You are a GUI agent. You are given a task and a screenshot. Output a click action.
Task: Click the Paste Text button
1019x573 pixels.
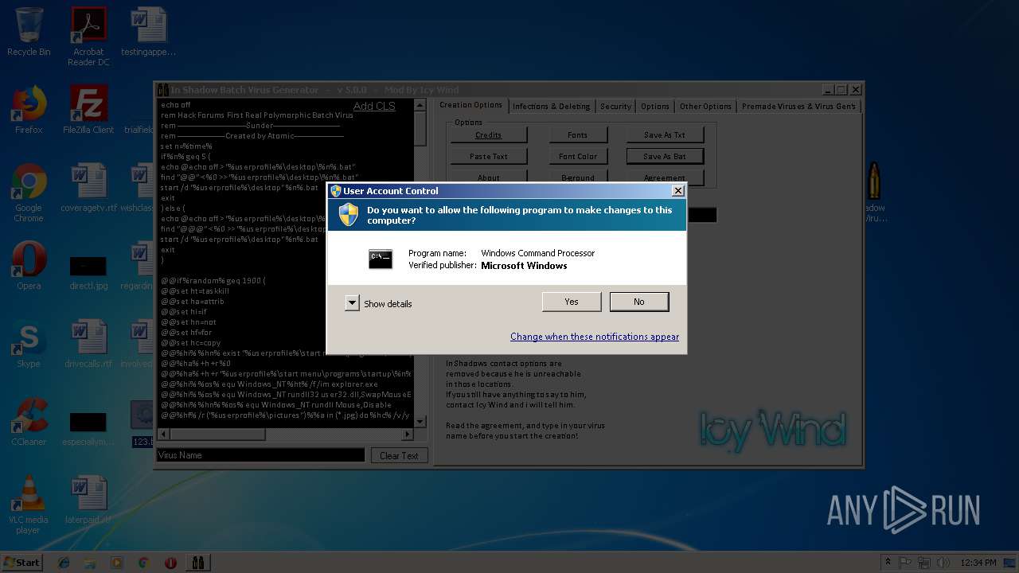pyautogui.click(x=488, y=156)
